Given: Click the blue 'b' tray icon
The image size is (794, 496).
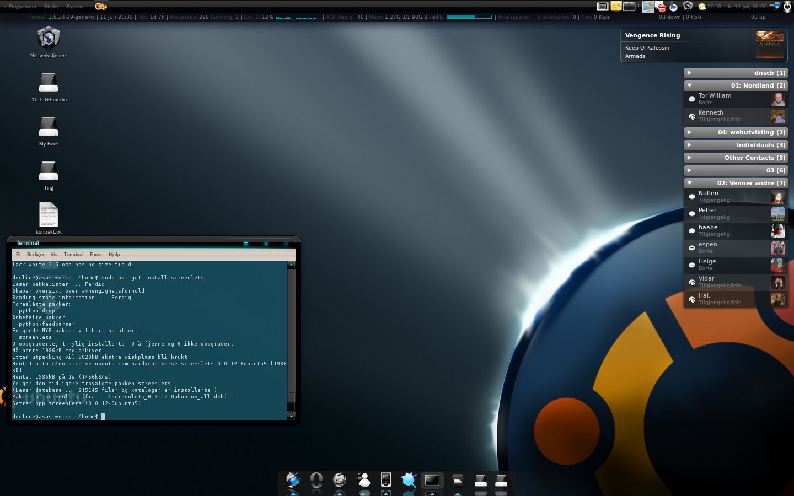Looking at the screenshot, I should pos(673,7).
